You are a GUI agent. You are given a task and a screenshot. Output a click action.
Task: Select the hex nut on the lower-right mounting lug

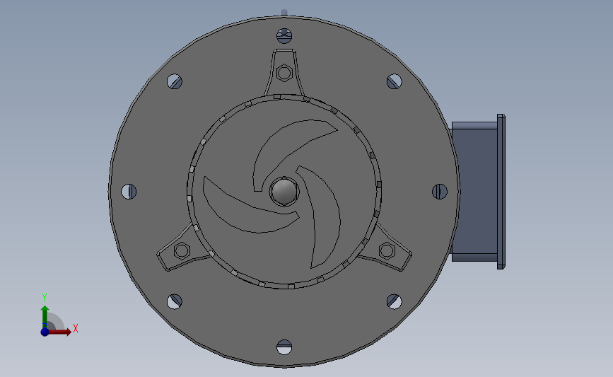[387, 250]
